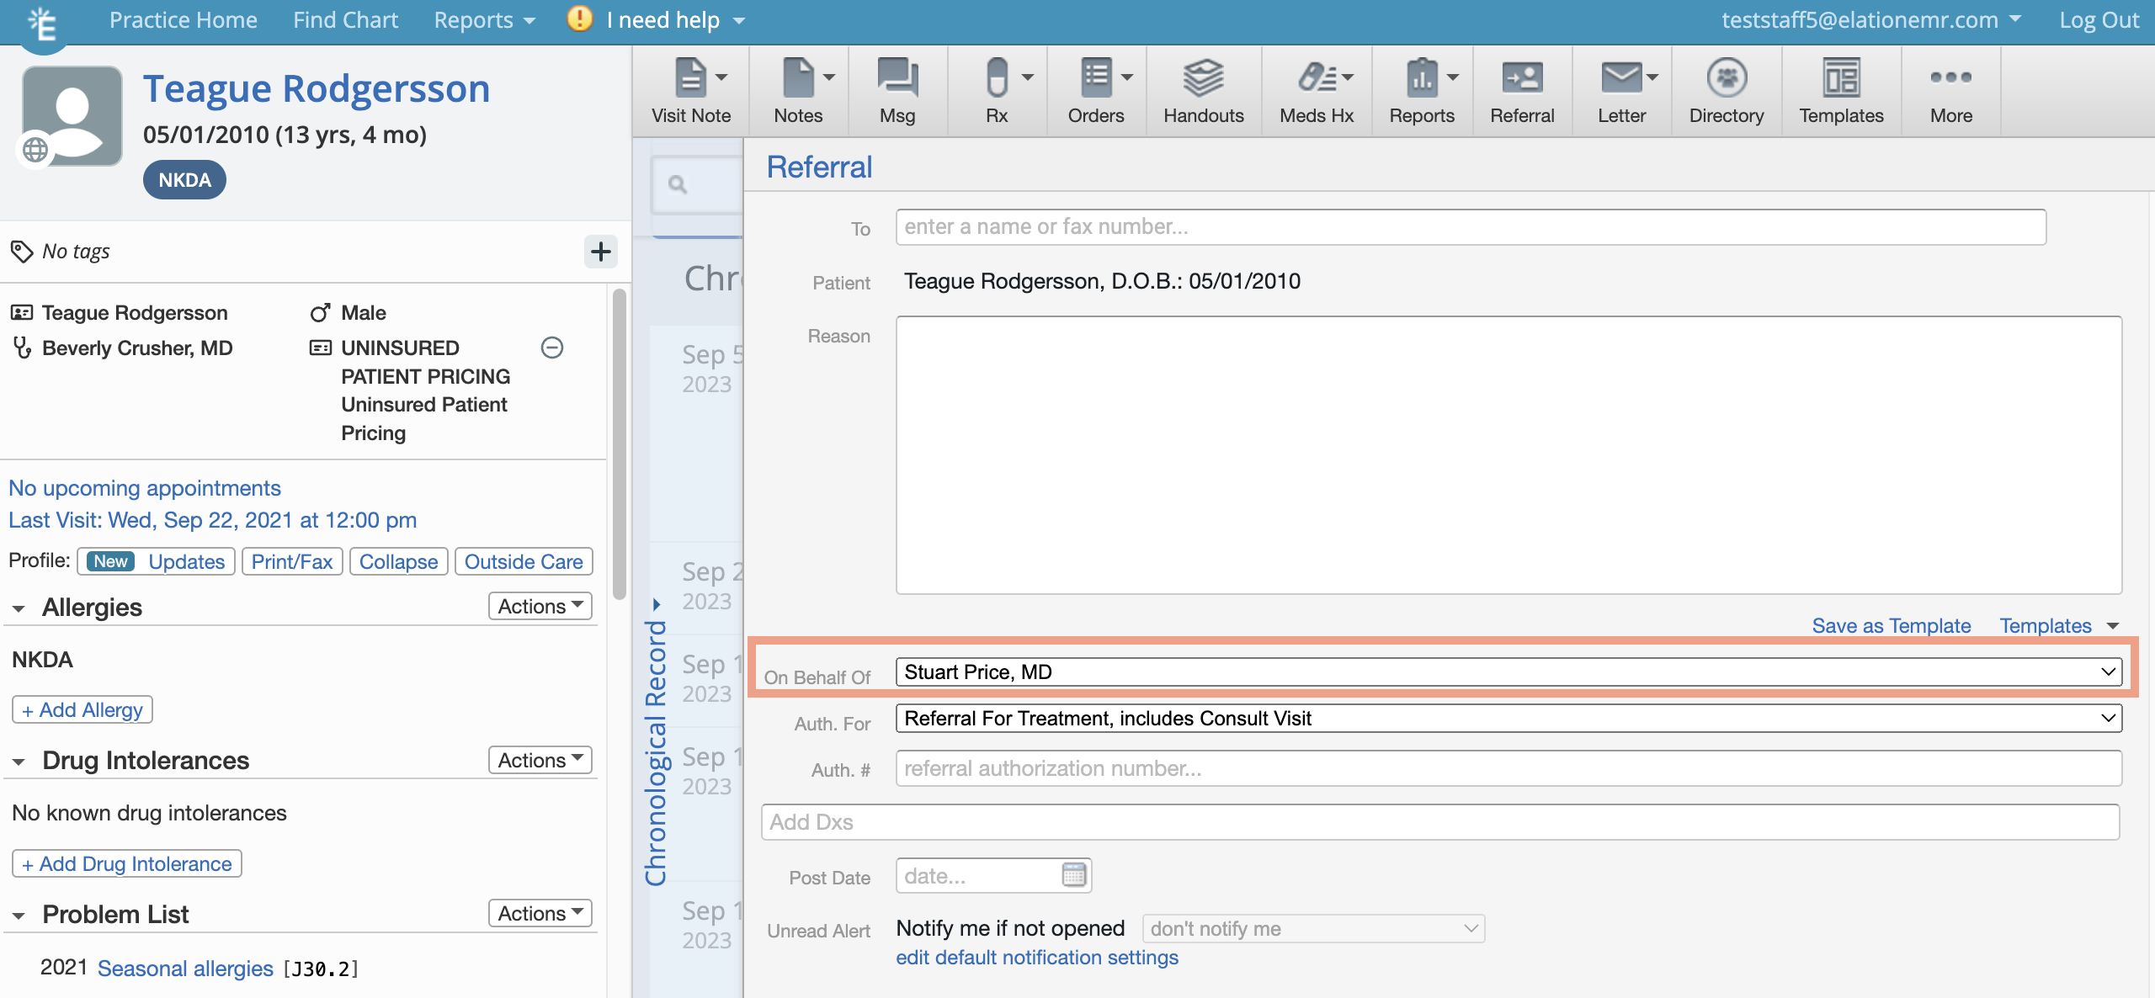The width and height of the screenshot is (2155, 998).
Task: Collapse the Problem List section triangle
Action: pos(19,916)
